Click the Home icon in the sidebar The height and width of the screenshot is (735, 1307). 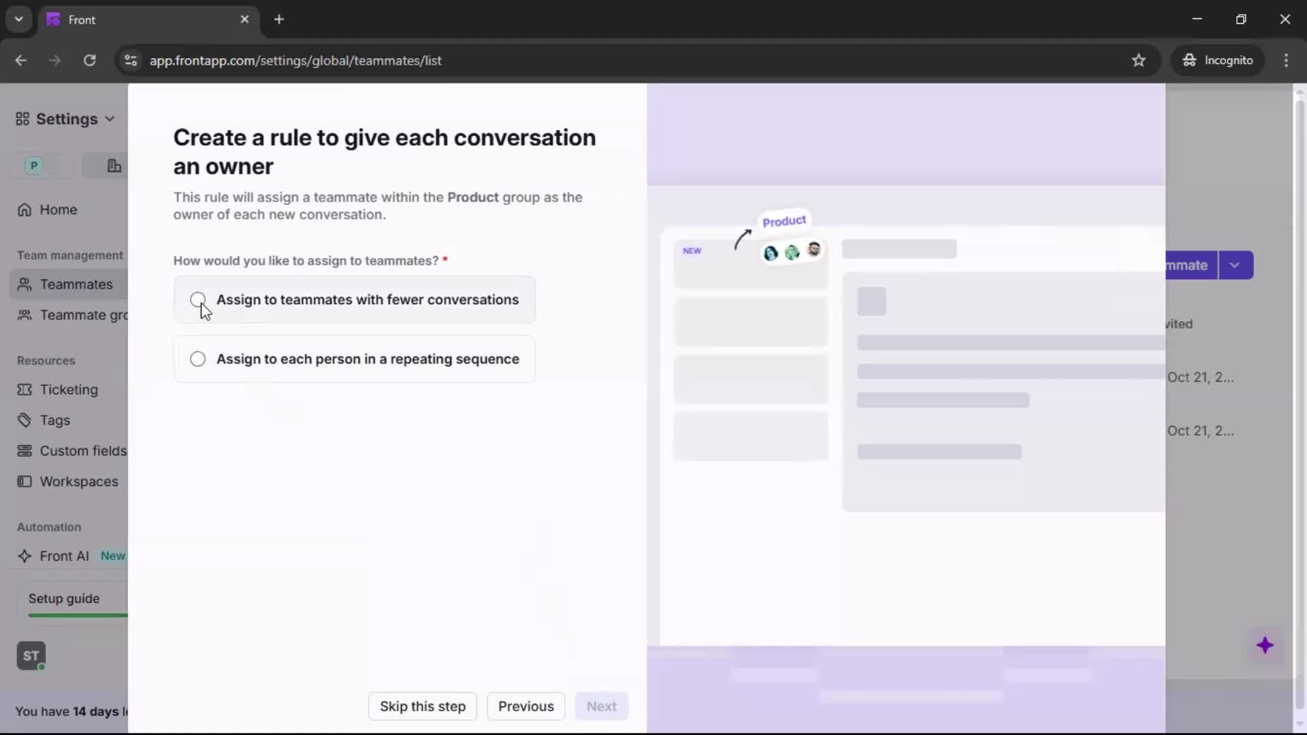pyautogui.click(x=25, y=210)
